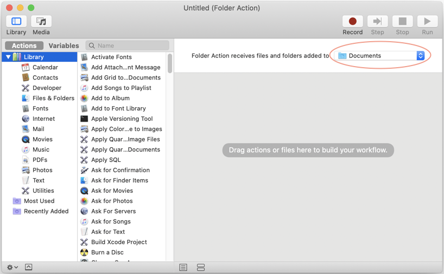Image resolution: width=444 pixels, height=274 pixels.
Task: Click the Stop toolbar button
Action: 402,22
